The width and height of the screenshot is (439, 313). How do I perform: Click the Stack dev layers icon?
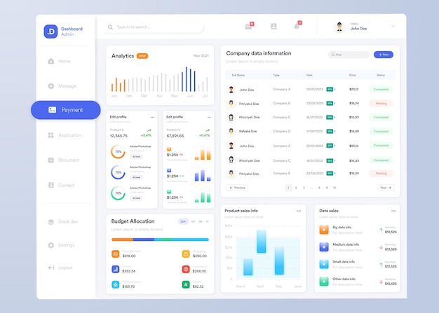click(x=50, y=222)
